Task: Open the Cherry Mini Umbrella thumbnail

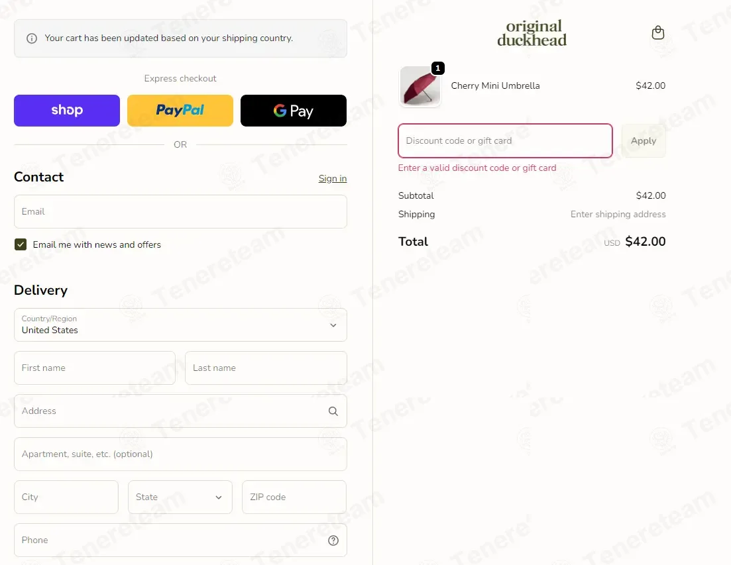Action: click(420, 87)
